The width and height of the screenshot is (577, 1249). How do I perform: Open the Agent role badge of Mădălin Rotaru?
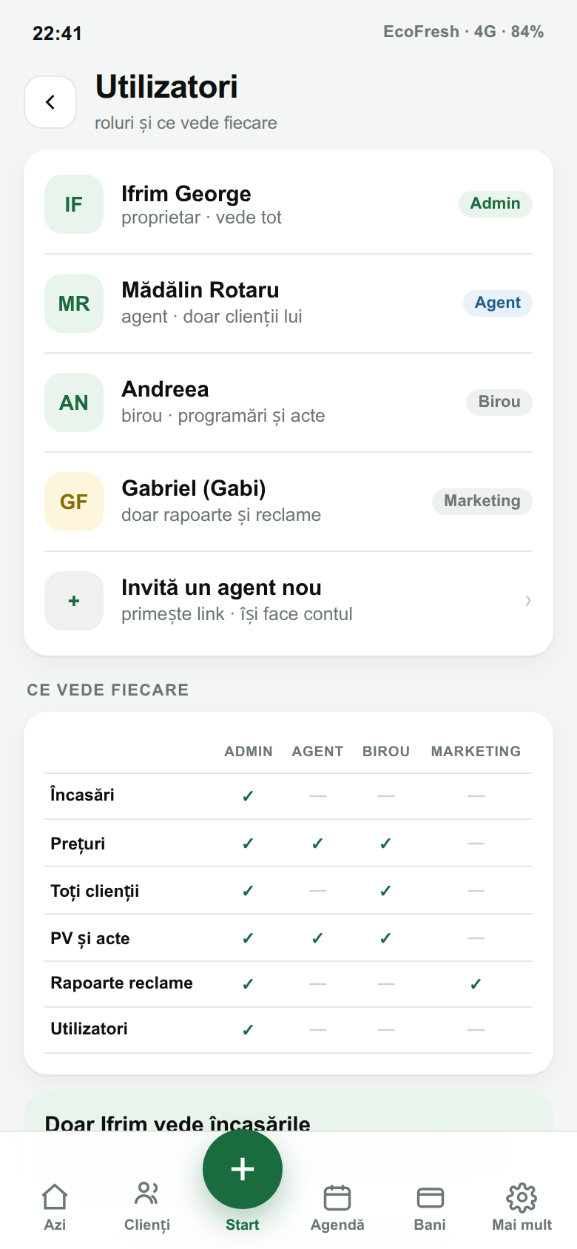pos(498,303)
